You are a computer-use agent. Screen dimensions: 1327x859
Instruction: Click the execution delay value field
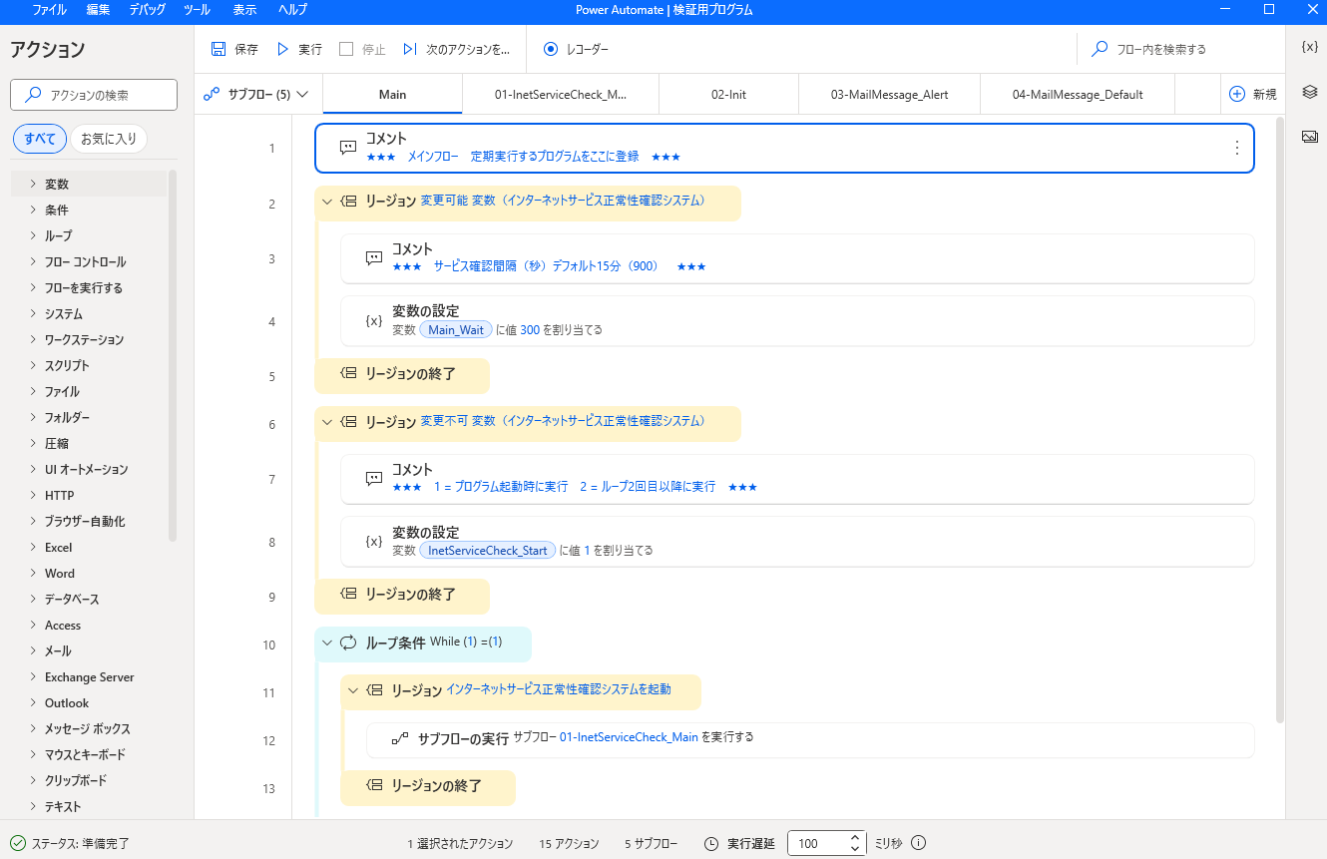point(819,843)
